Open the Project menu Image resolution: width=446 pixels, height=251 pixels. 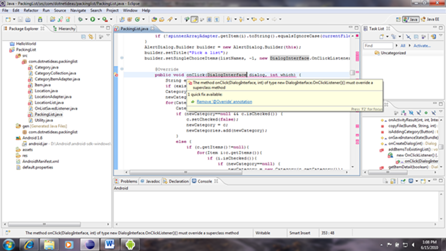point(112,10)
